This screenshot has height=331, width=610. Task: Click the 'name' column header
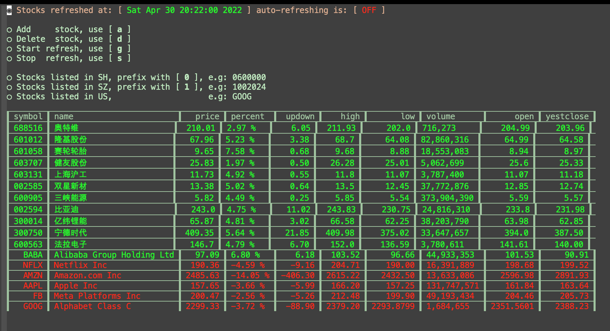pos(64,117)
